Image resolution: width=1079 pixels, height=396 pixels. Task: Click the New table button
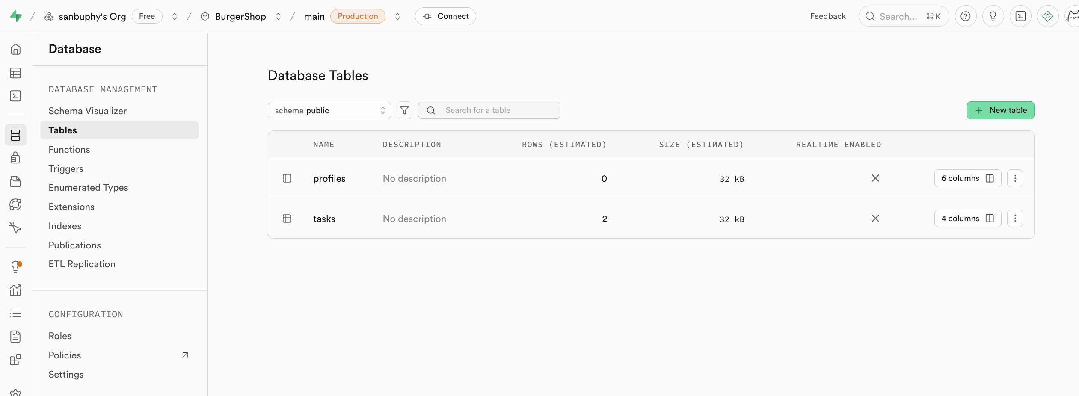pyautogui.click(x=1000, y=110)
